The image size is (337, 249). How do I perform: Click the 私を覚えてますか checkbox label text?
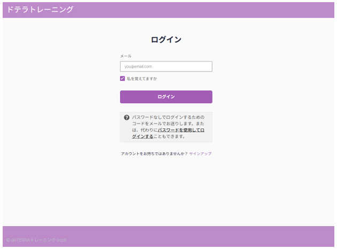[142, 79]
